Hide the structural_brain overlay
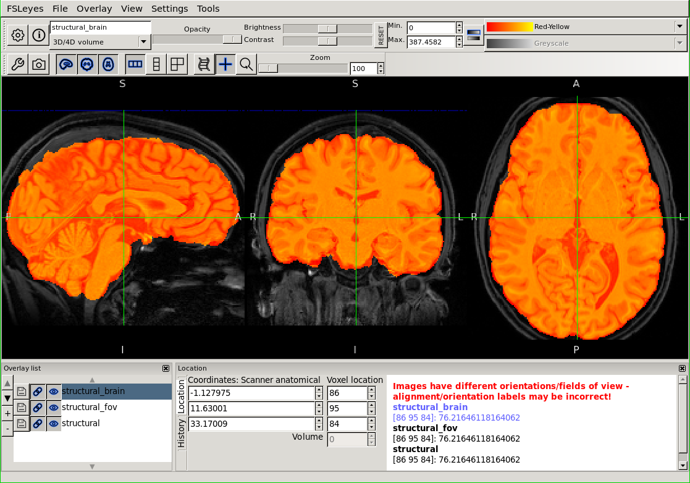The height and width of the screenshot is (483, 690). pyautogui.click(x=54, y=391)
